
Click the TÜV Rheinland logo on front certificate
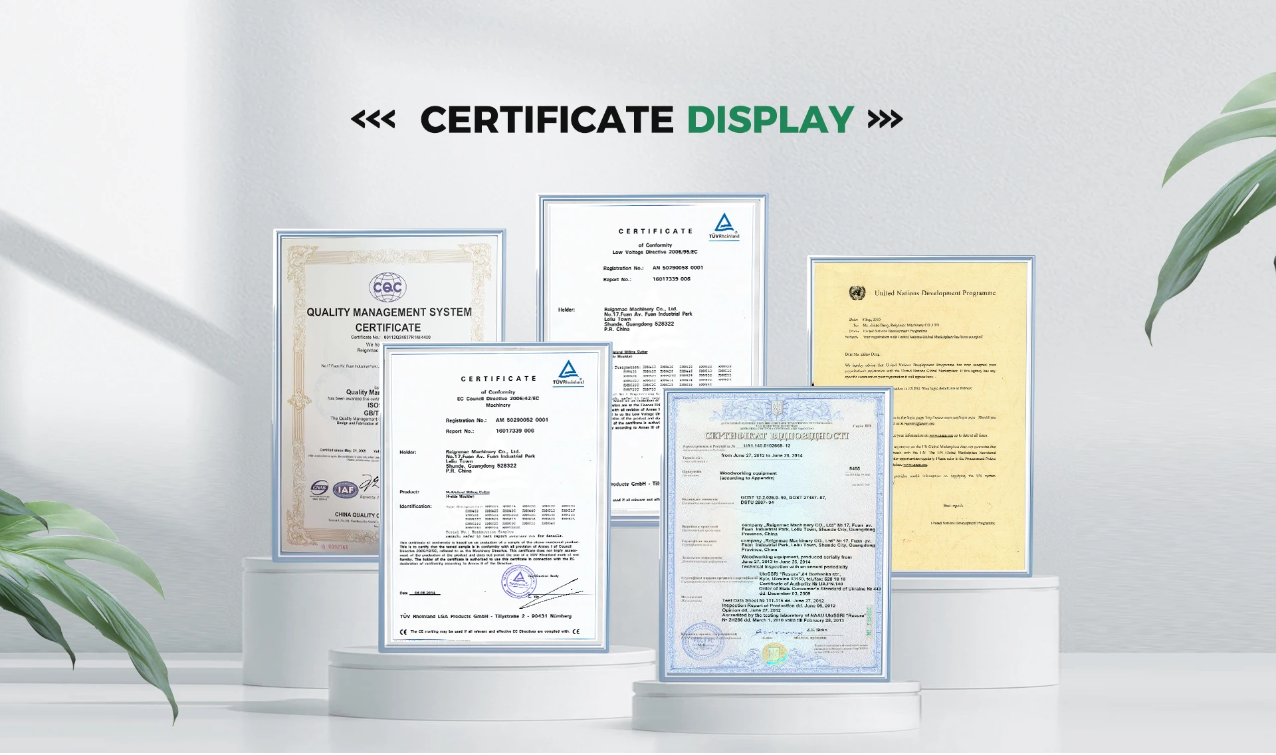pos(568,372)
